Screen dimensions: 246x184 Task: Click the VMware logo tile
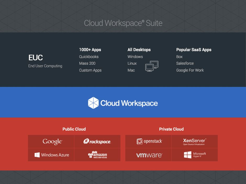(148, 155)
